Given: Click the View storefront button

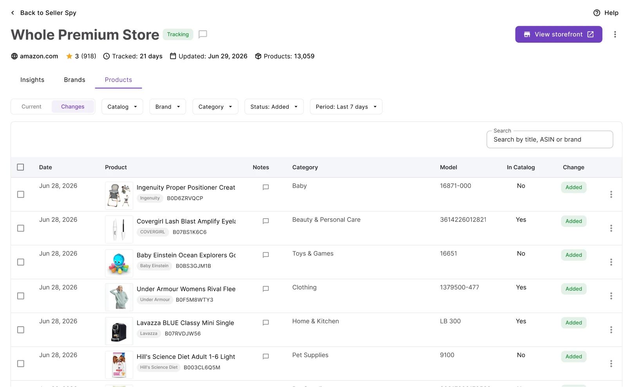Looking at the screenshot, I should pyautogui.click(x=559, y=34).
